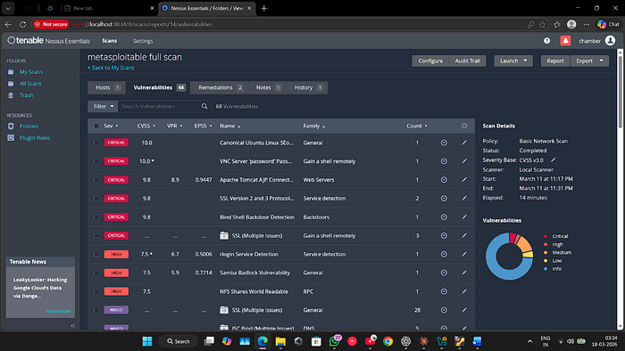Image resolution: width=625 pixels, height=351 pixels.
Task: Click pencil icon for Apache Tomcat AJP row
Action: 464,180
